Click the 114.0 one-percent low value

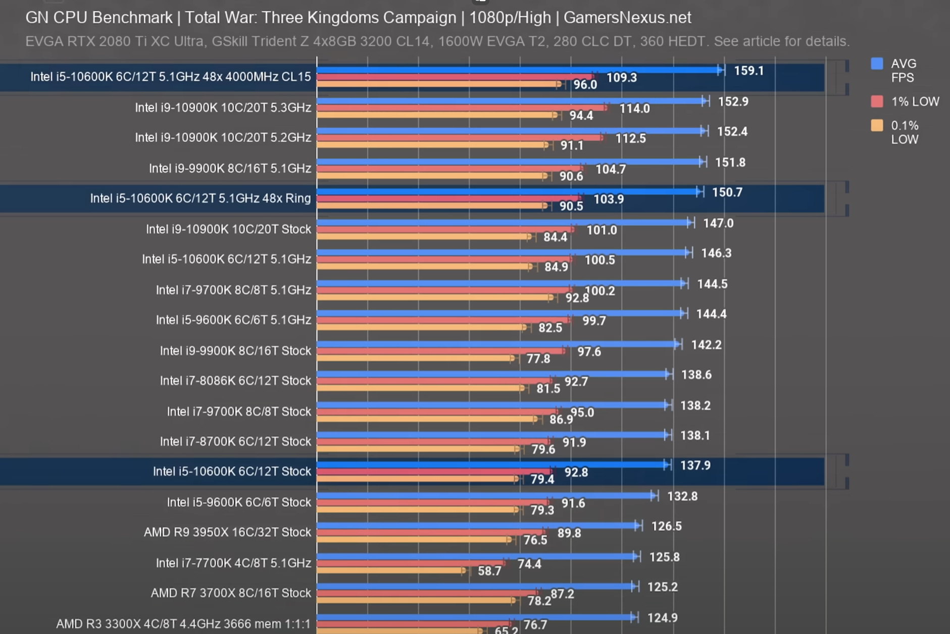coord(634,109)
